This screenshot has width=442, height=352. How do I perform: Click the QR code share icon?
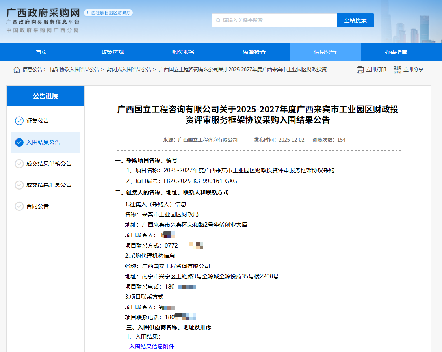click(397, 70)
